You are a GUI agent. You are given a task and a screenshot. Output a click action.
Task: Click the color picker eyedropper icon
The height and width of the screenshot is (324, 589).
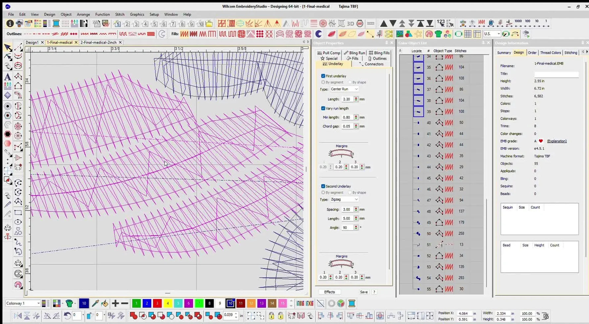click(95, 303)
